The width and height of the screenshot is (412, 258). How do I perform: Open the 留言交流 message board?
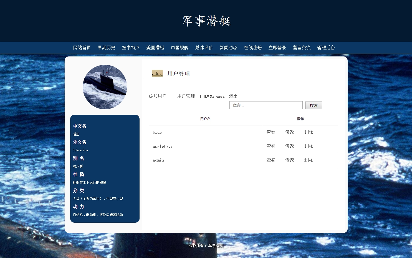point(302,48)
